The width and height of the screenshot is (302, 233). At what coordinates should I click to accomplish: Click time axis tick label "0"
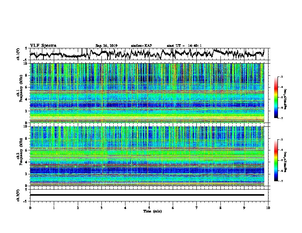30,208
